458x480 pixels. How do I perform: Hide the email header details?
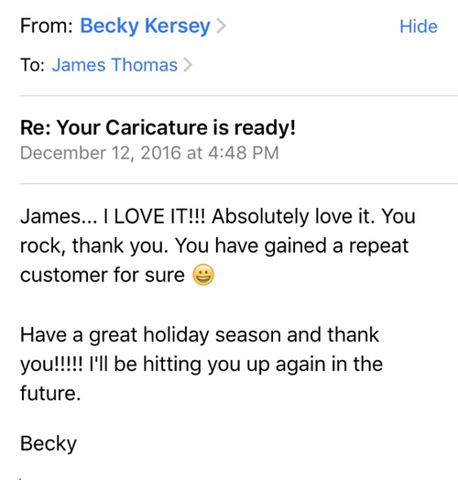(419, 27)
